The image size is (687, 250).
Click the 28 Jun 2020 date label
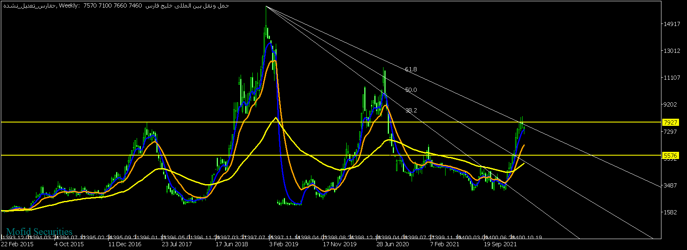click(393, 244)
